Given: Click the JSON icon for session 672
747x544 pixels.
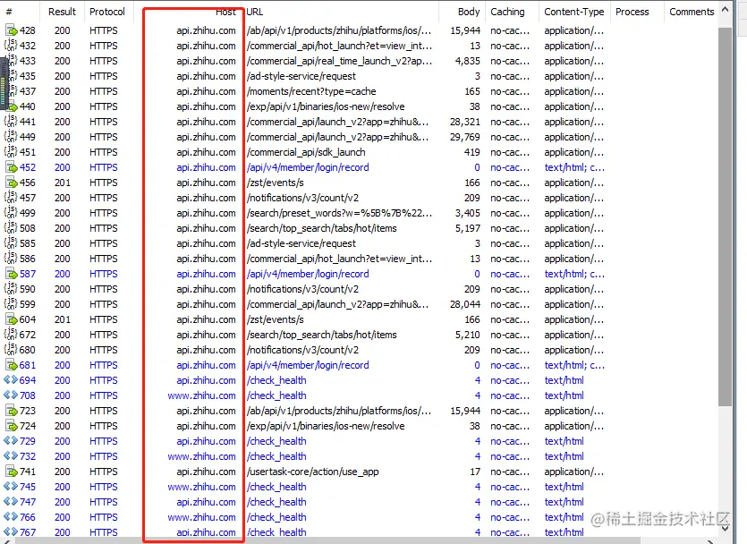Looking at the screenshot, I should [11, 335].
